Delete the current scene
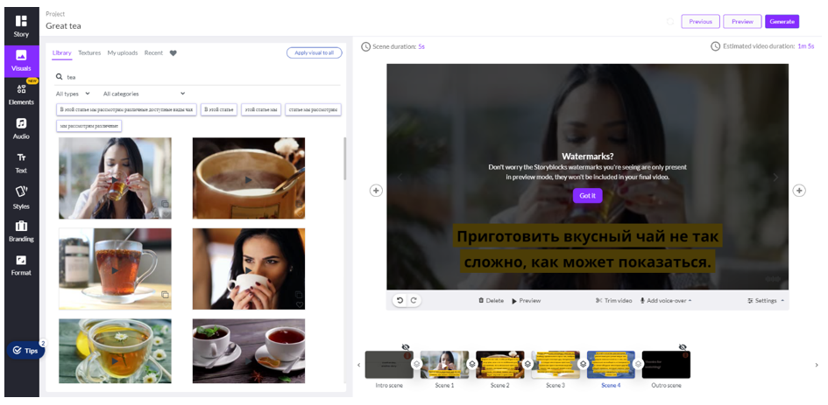 (x=491, y=301)
